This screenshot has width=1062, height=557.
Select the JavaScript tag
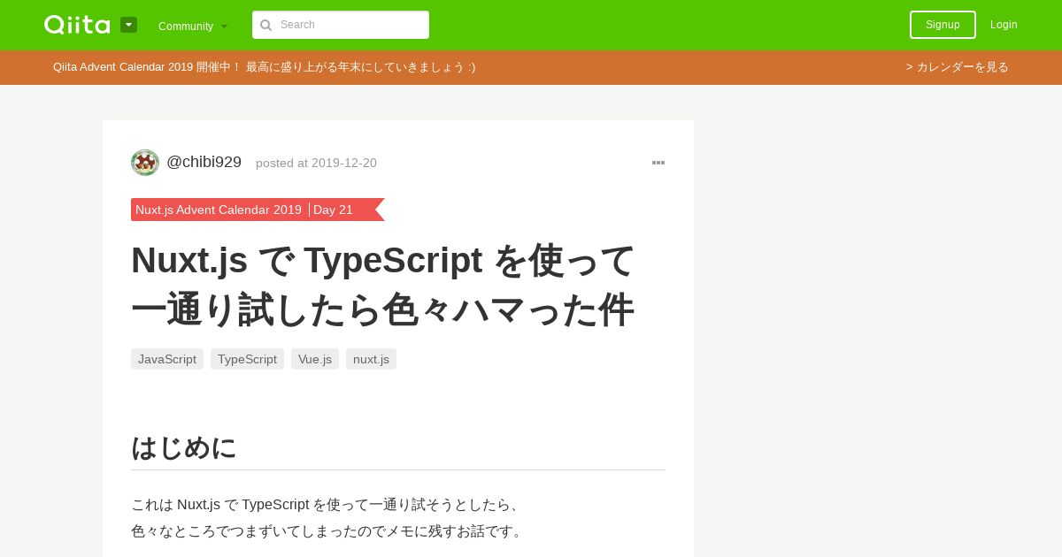(167, 359)
